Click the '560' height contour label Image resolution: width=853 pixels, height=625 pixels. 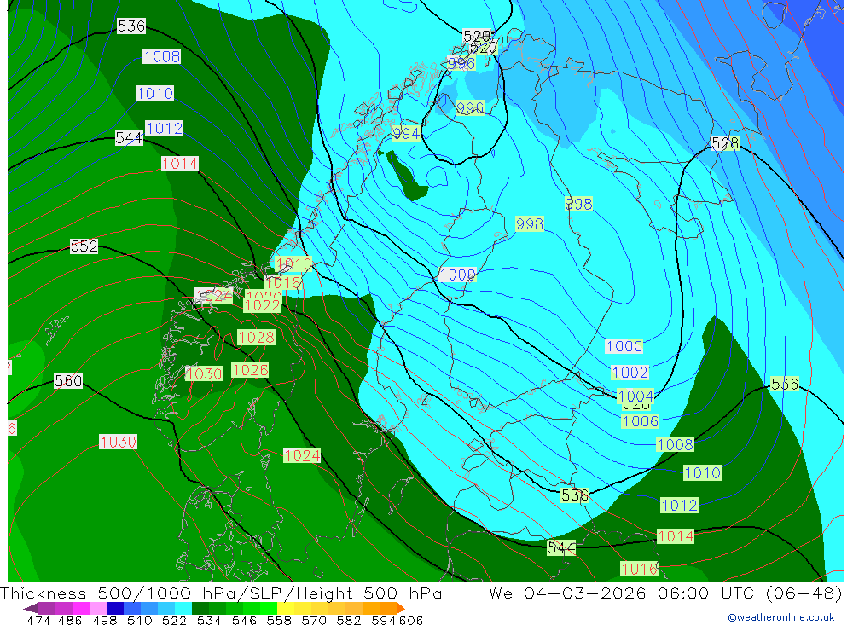point(68,381)
